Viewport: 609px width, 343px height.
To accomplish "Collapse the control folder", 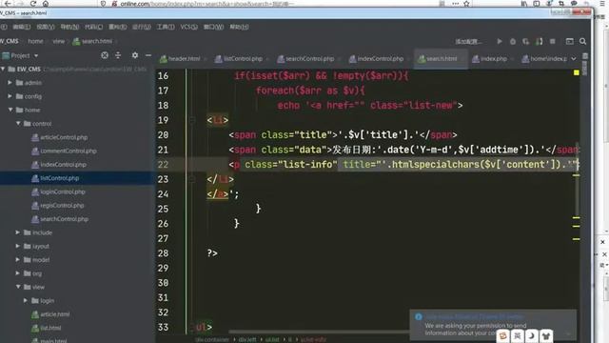I will coord(18,123).
